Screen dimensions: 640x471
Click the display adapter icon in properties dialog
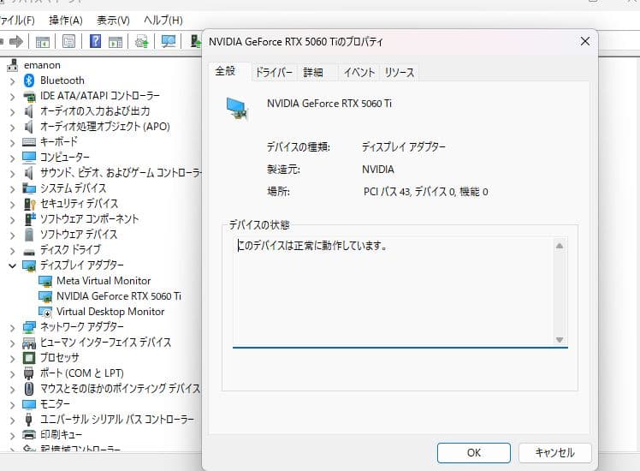click(x=237, y=105)
